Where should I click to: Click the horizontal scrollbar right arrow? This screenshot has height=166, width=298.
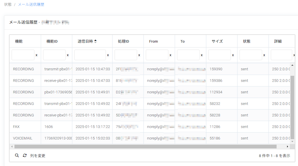tap(288, 147)
